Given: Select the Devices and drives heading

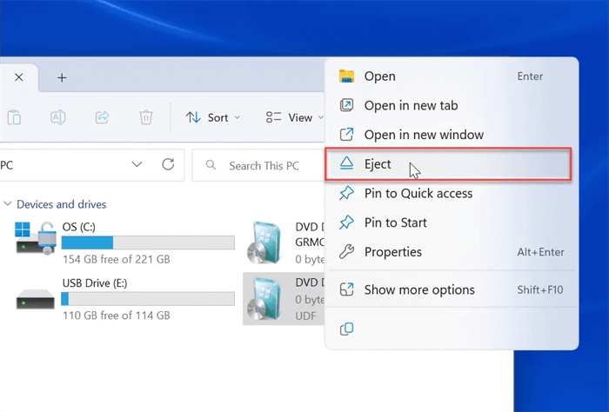Looking at the screenshot, I should click(62, 204).
